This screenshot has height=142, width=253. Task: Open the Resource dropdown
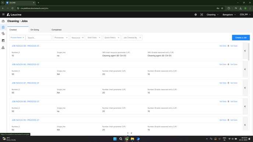pos(78,38)
